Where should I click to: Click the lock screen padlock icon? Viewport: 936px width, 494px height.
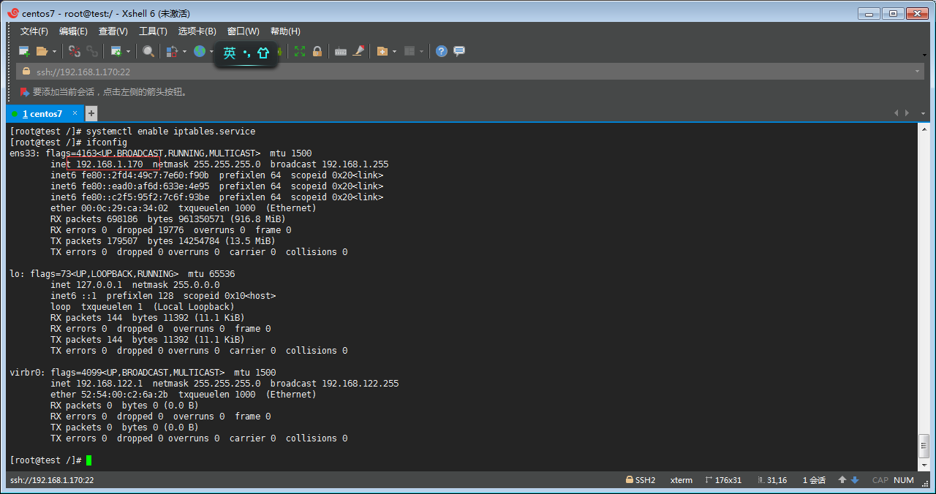pos(317,51)
